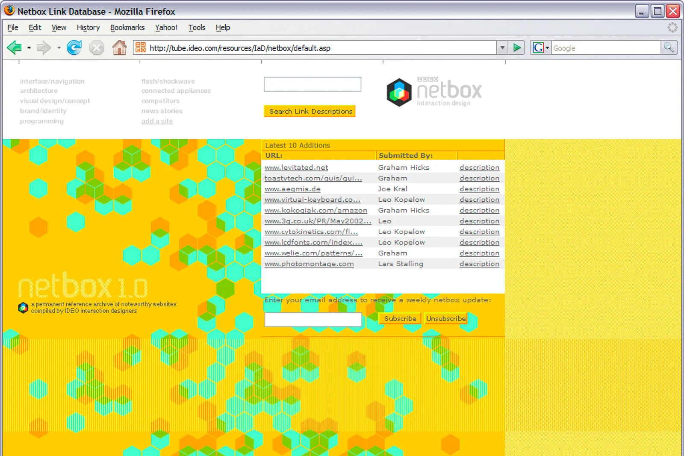Click the Firefox icon in the title bar
Viewport: 684px width, 456px height.
[9, 11]
